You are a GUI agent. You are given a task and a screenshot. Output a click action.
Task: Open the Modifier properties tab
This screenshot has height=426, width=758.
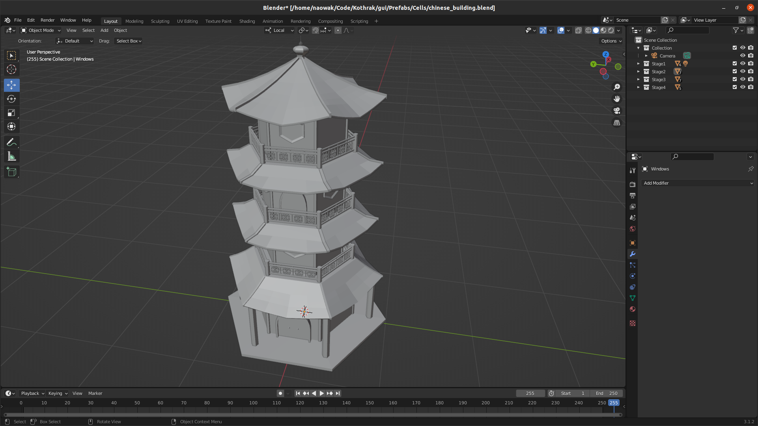(633, 254)
